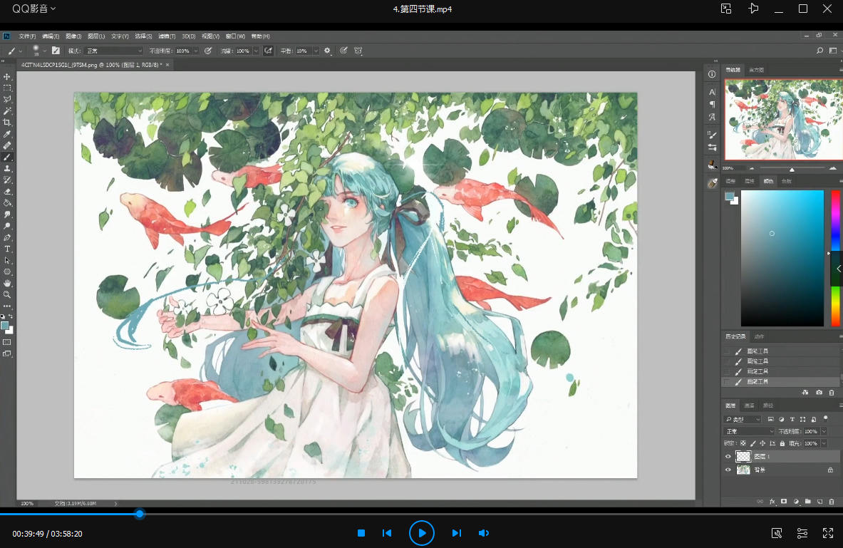Open the 滤镜 menu in the menu bar
This screenshot has height=548, width=843.
tap(167, 36)
